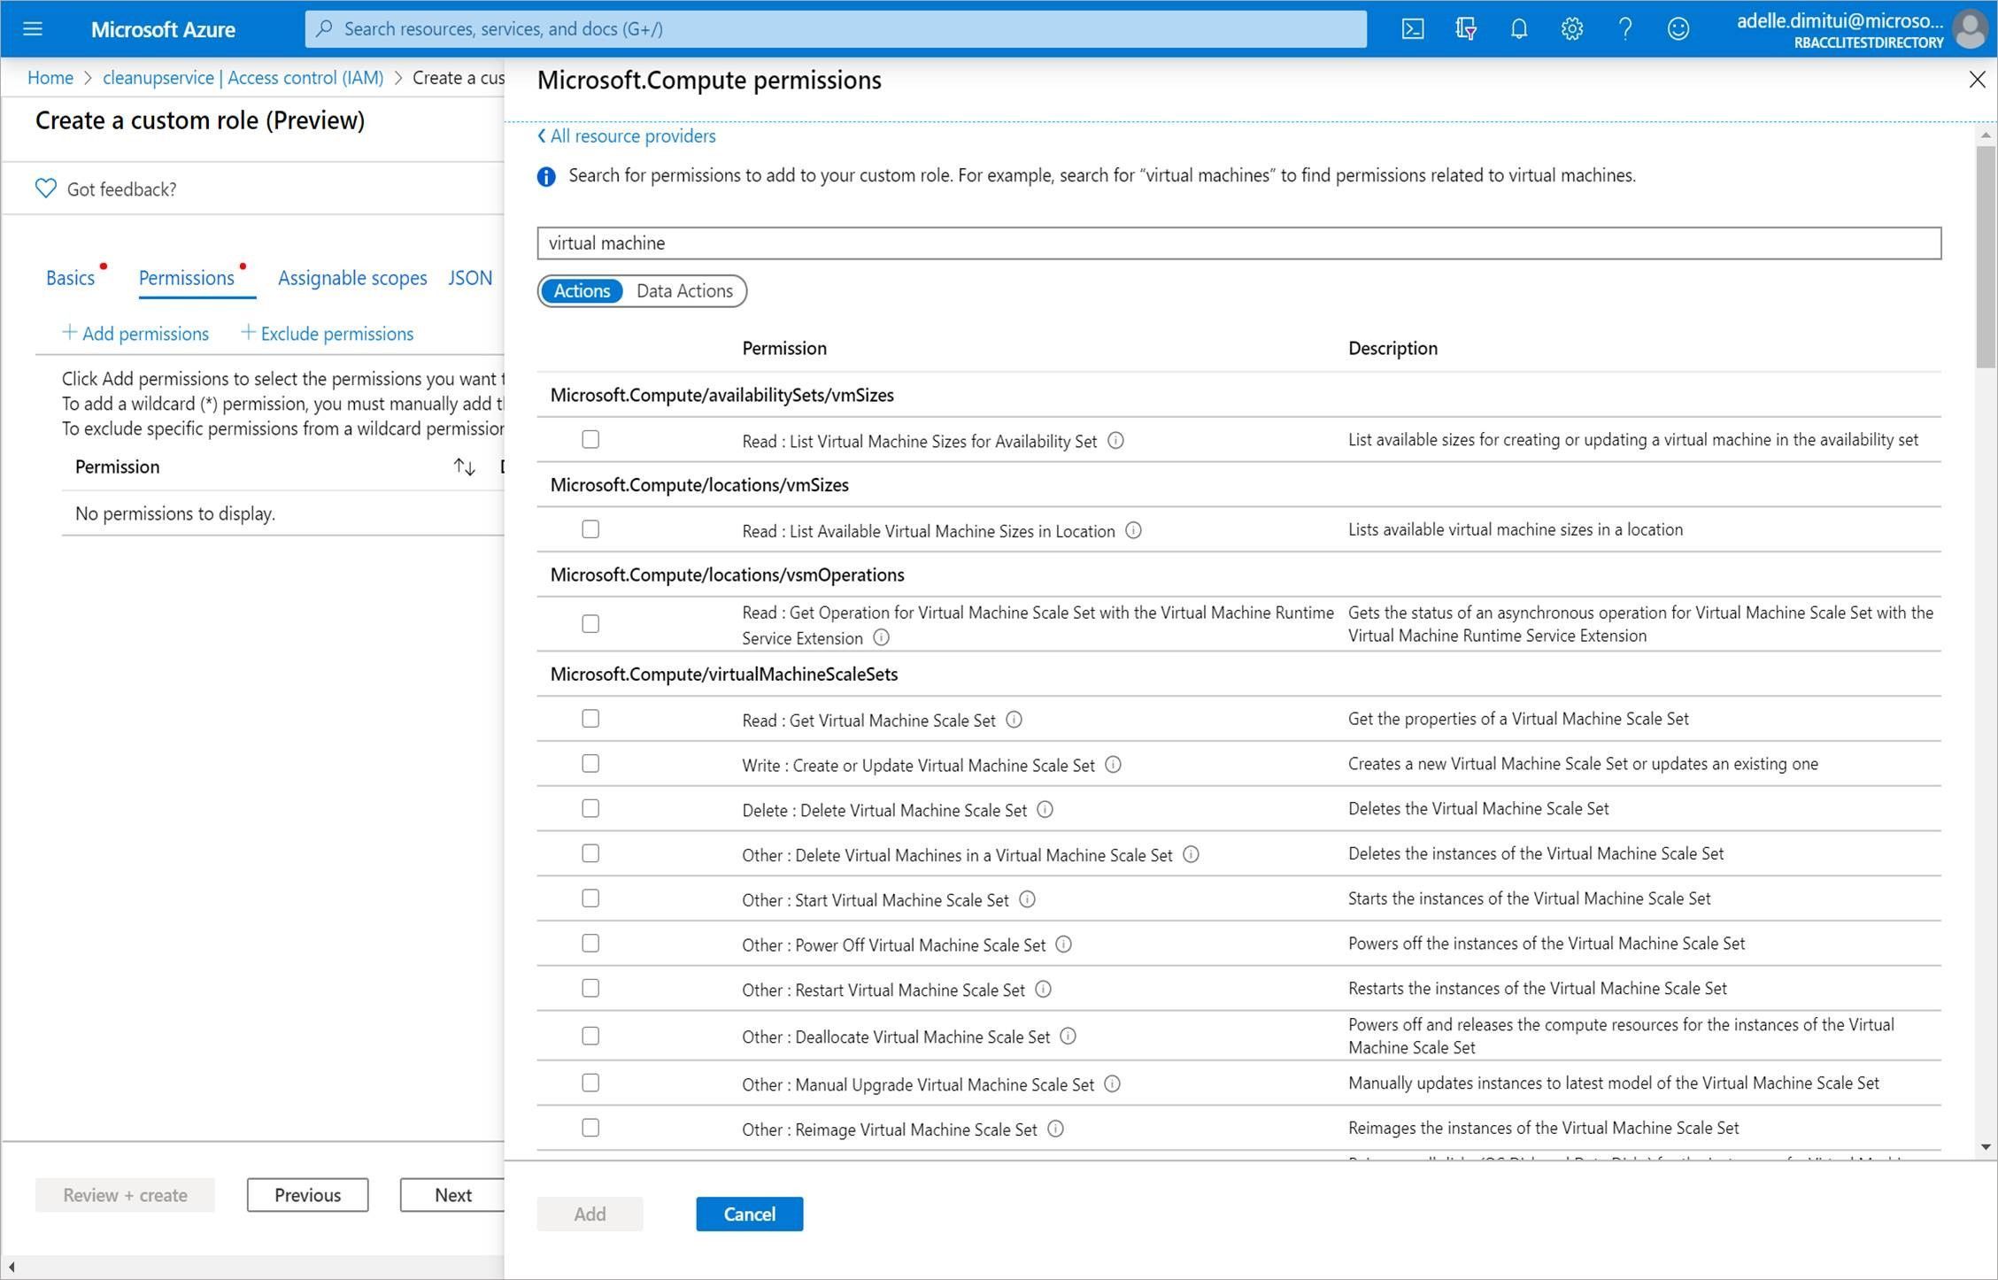View info tooltip for Read : Get Virtual Machine Scale Set
This screenshot has height=1280, width=1998.
point(1014,720)
